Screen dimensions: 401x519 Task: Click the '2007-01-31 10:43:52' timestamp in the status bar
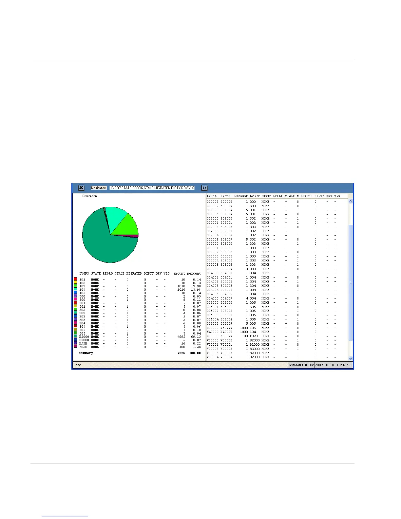coord(334,365)
